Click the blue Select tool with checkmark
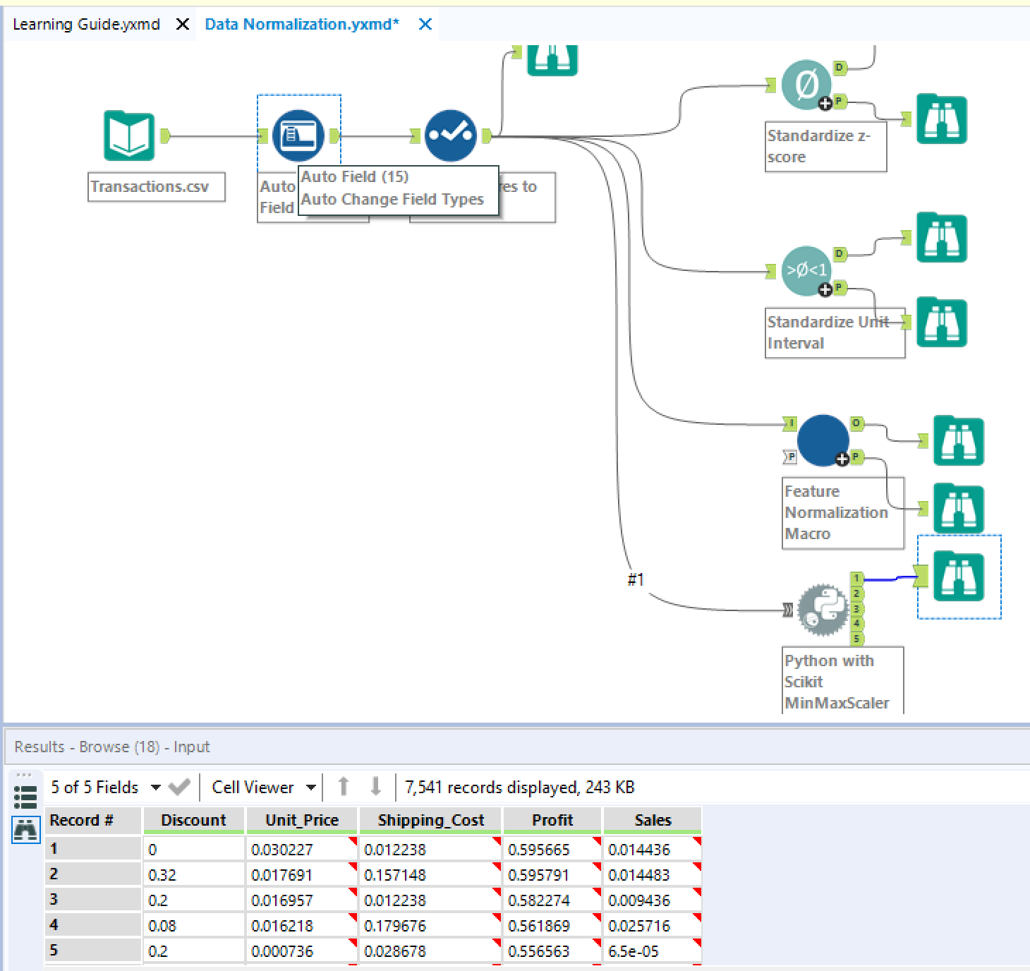The height and width of the screenshot is (971, 1030). [x=451, y=135]
